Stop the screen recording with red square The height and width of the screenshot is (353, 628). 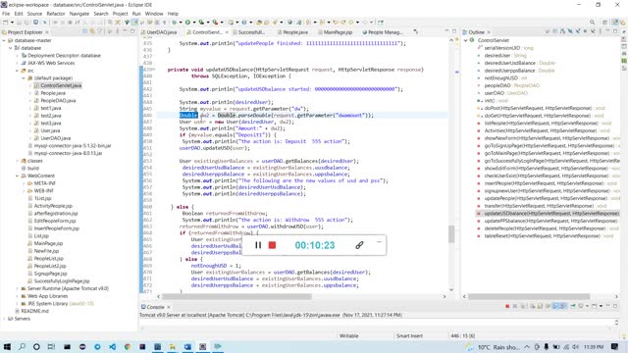[x=272, y=245]
